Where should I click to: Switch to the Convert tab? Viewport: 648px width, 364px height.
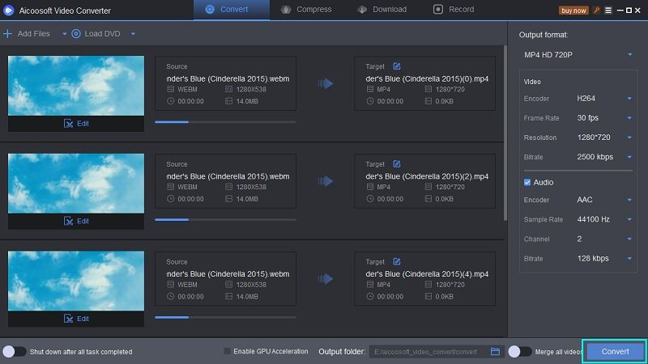click(x=231, y=10)
